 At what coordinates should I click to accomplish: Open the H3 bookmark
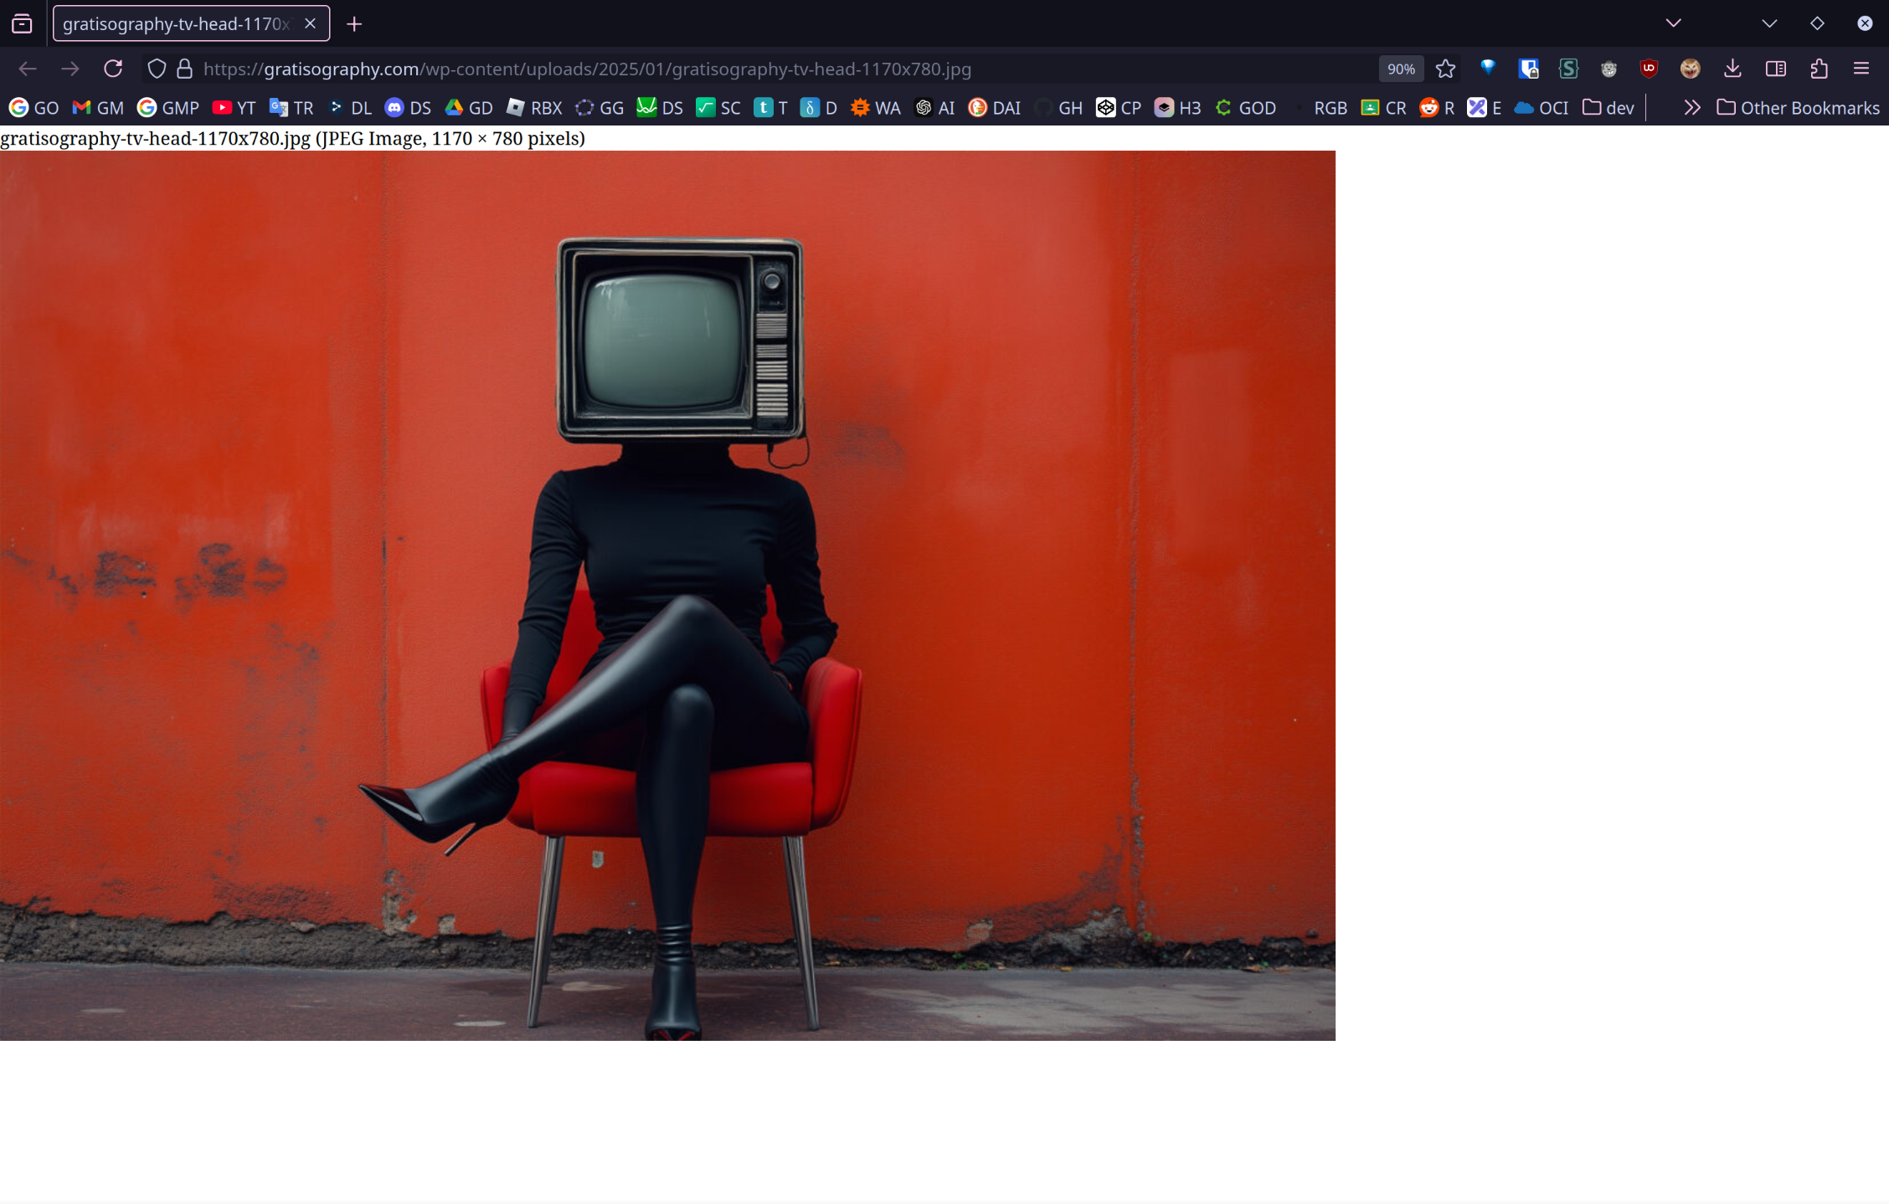tap(1177, 108)
